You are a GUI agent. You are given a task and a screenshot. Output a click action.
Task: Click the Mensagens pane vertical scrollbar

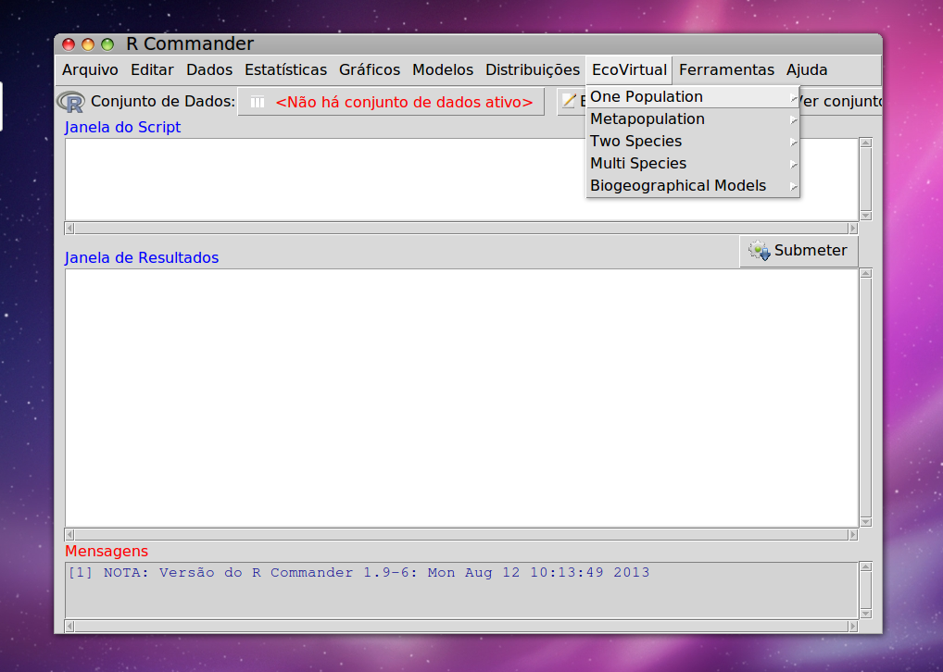tap(865, 590)
